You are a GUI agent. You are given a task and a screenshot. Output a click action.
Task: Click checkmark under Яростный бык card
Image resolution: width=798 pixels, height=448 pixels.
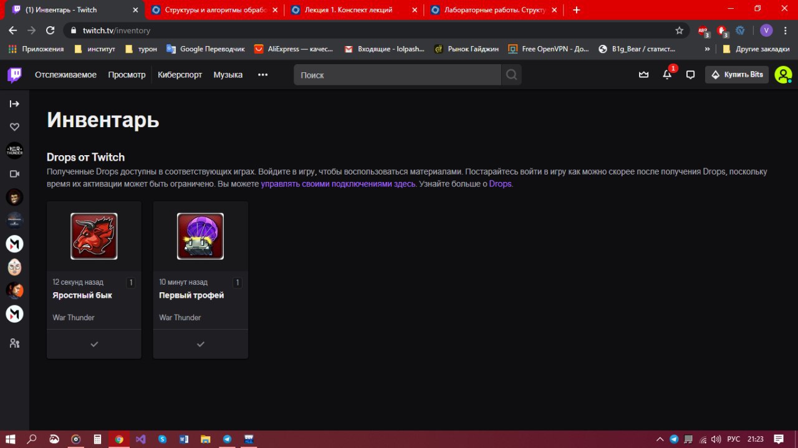click(94, 344)
